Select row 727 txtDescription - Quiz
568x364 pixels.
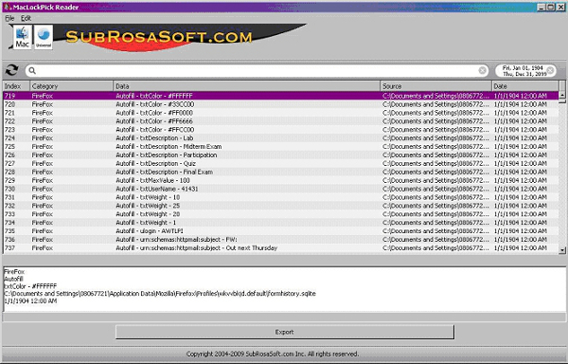tap(281, 163)
